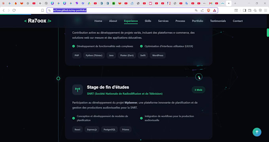The image size is (269, 142).
Task: Select the Swift tag
Action: (143, 55)
